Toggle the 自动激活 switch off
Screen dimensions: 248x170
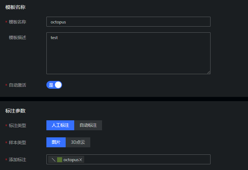[54, 85]
